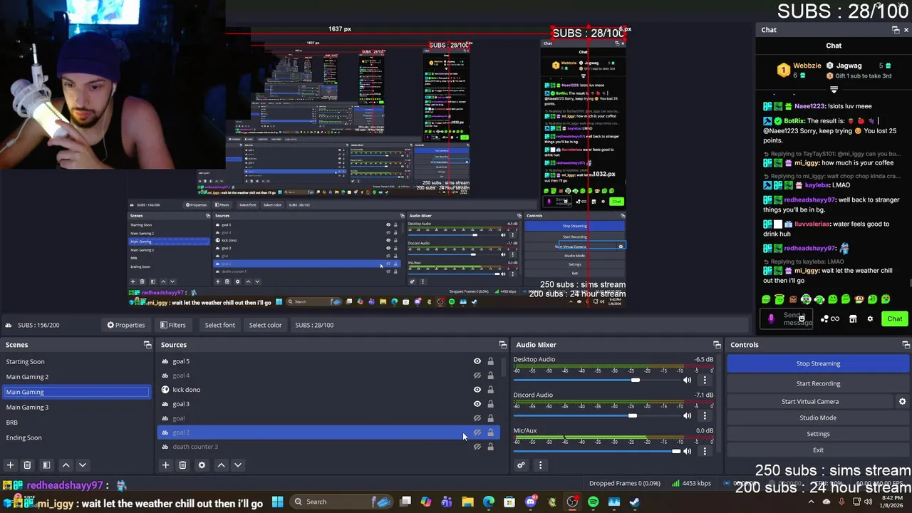The width and height of the screenshot is (912, 513).
Task: Hide the goal 5 source
Action: point(477,361)
